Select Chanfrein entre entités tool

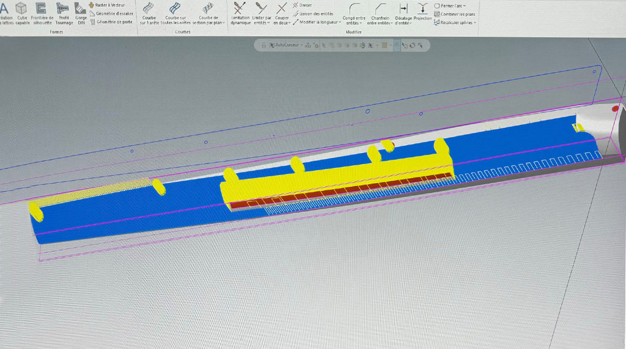380,13
